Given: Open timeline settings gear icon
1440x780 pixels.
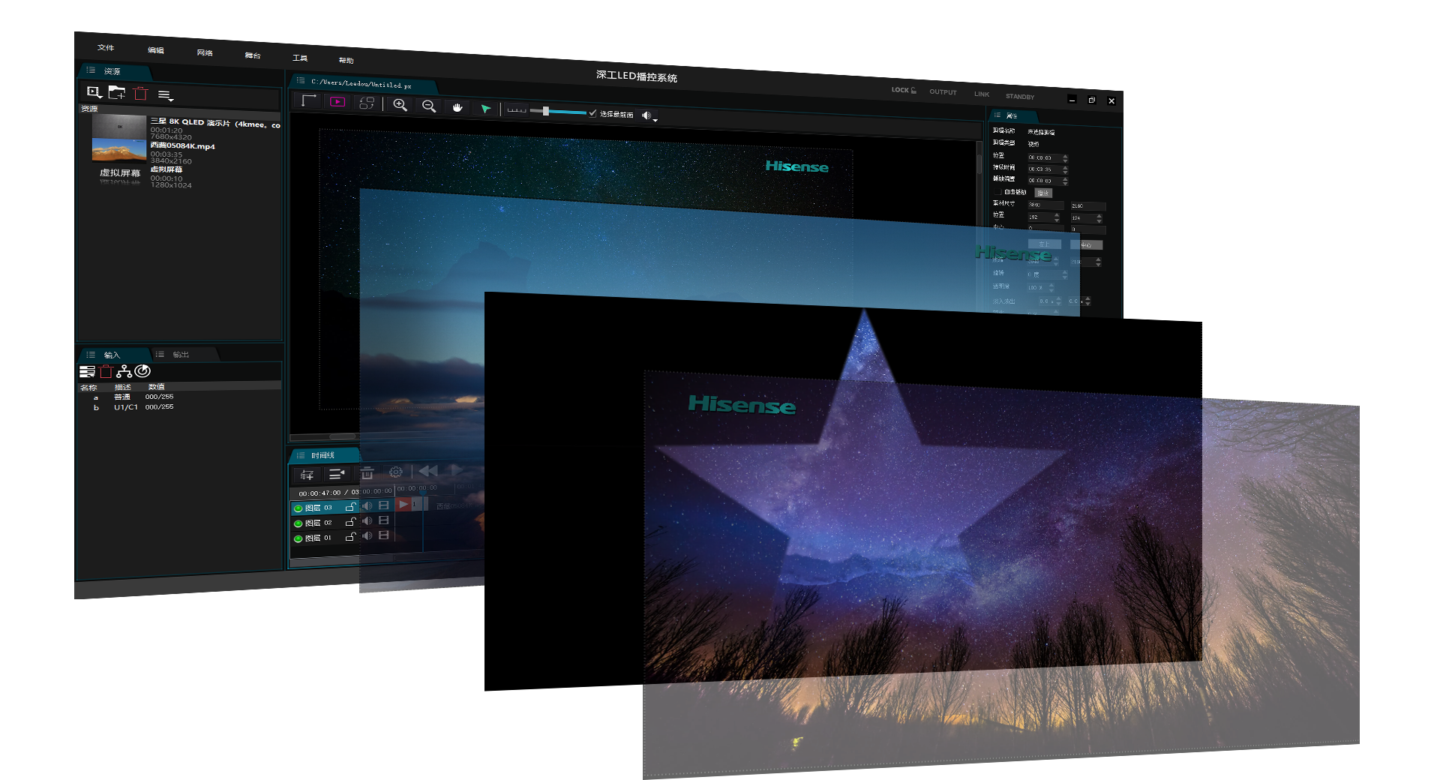Looking at the screenshot, I should [x=395, y=472].
